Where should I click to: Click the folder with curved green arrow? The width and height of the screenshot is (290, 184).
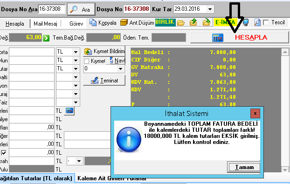pos(207,22)
